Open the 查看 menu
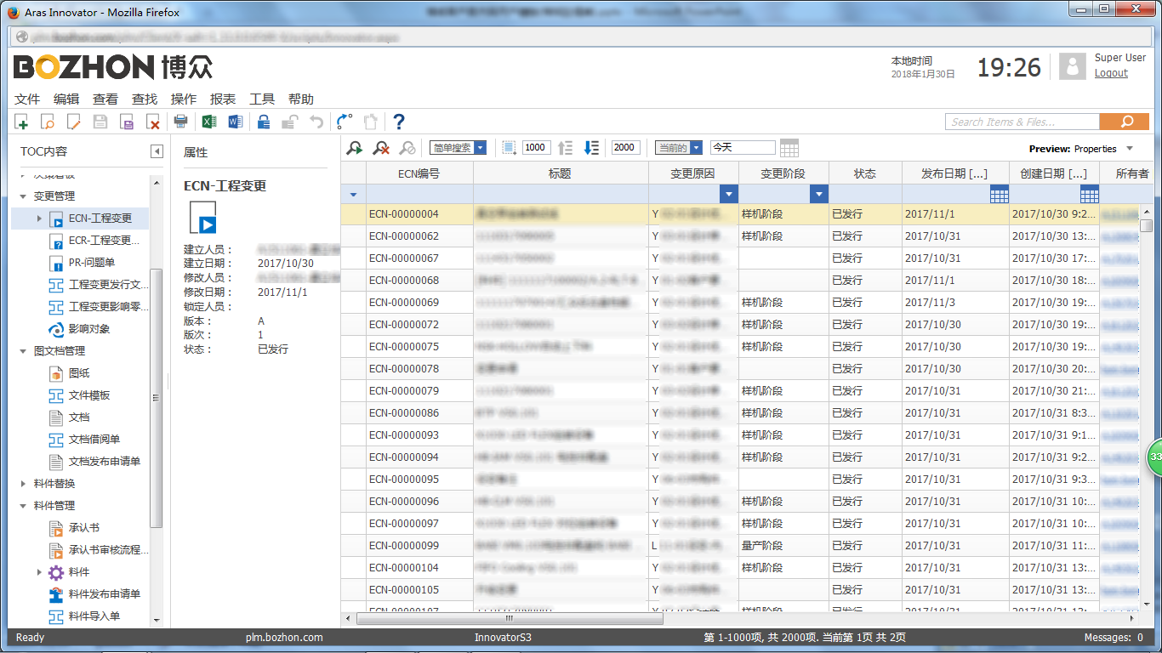The width and height of the screenshot is (1162, 653). 105,99
